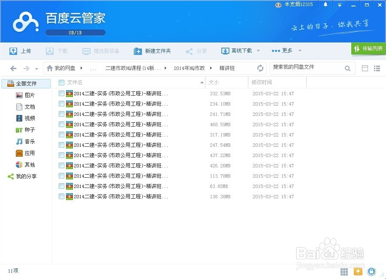Click the Share (分享) toolbar button
The height and width of the screenshot is (279, 386).
pos(196,51)
